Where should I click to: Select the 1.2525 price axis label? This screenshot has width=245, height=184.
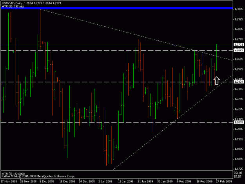[x=239, y=69]
